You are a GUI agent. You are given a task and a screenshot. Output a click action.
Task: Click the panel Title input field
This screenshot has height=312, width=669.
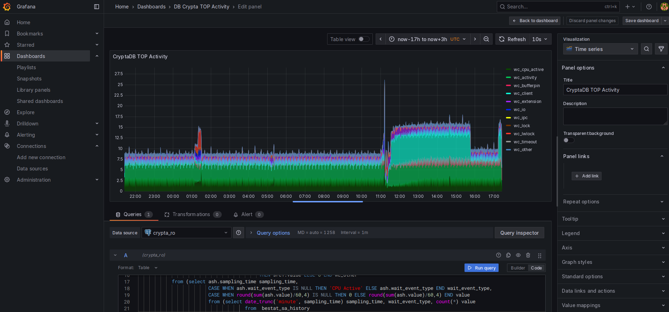(615, 90)
